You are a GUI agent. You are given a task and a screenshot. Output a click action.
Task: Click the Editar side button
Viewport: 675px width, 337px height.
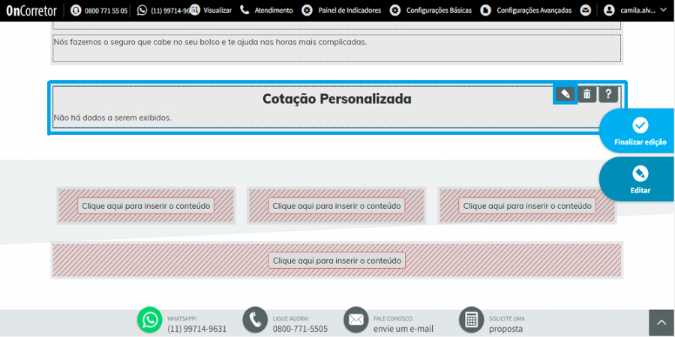click(640, 179)
